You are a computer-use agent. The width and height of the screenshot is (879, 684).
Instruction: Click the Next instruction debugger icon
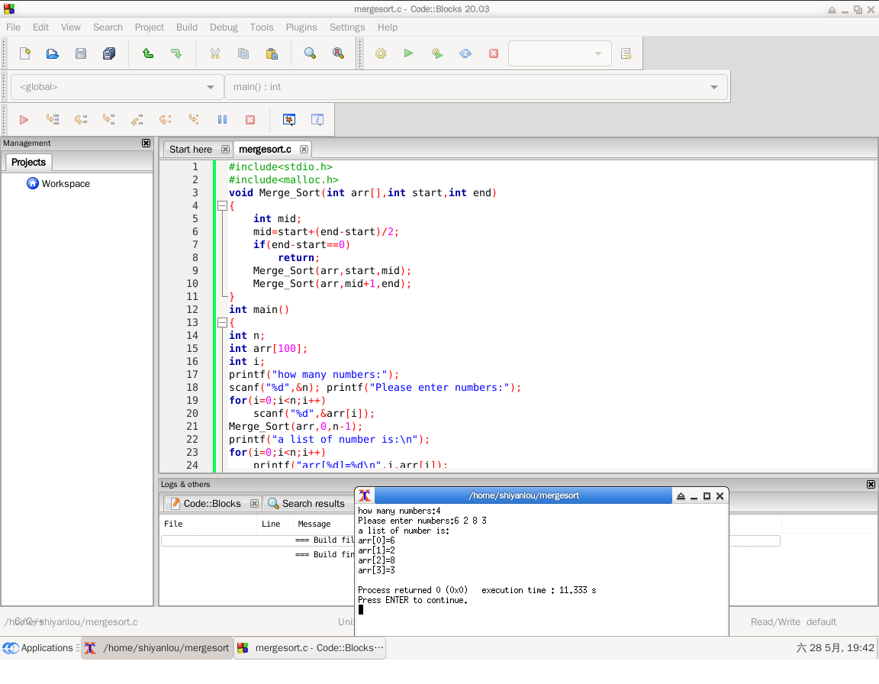pyautogui.click(x=166, y=119)
